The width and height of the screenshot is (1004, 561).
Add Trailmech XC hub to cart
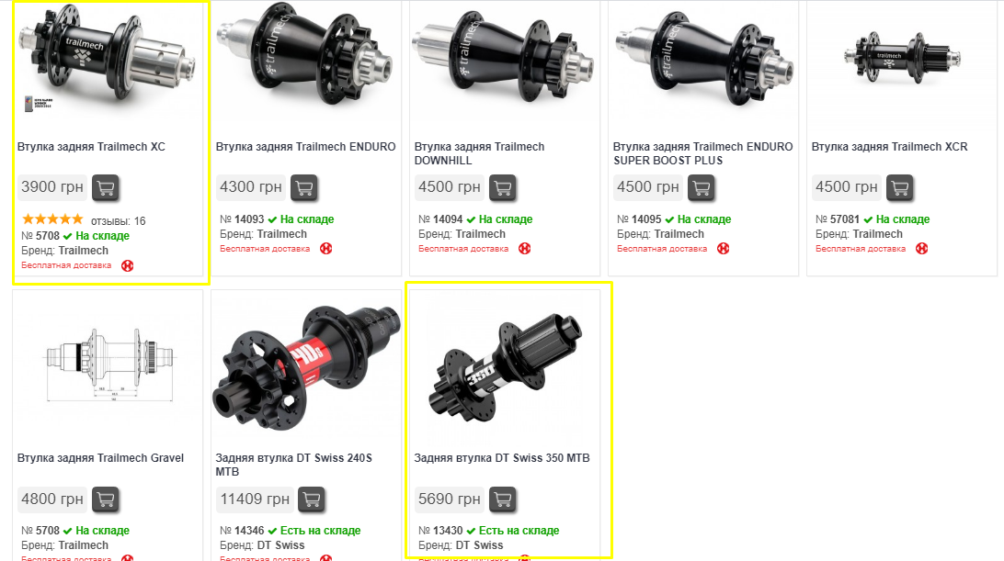[x=106, y=187]
